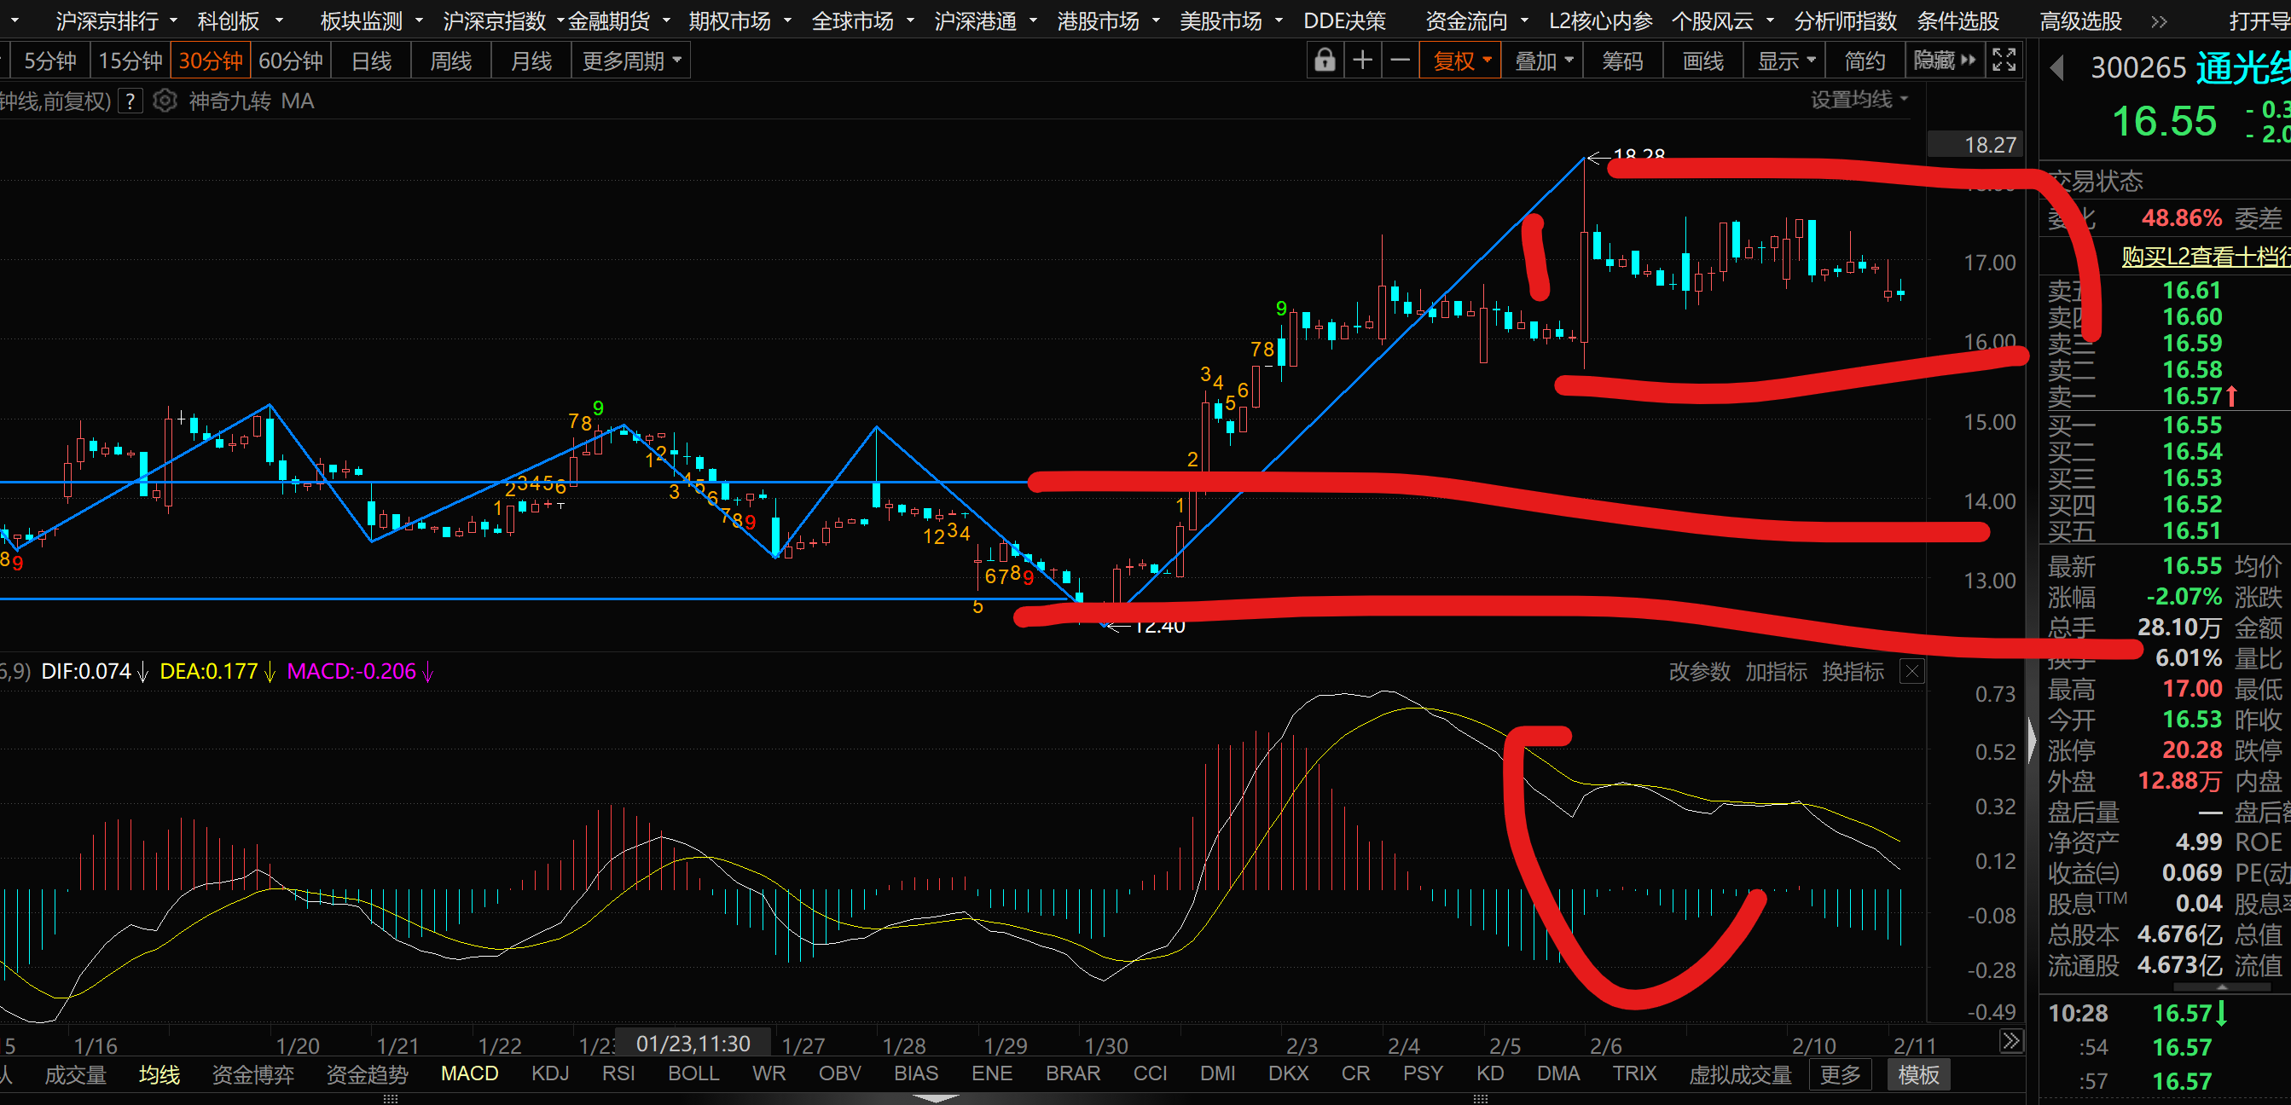Image resolution: width=2291 pixels, height=1105 pixels.
Task: Hide the side panel with 隐藏 button
Action: pyautogui.click(x=1943, y=61)
